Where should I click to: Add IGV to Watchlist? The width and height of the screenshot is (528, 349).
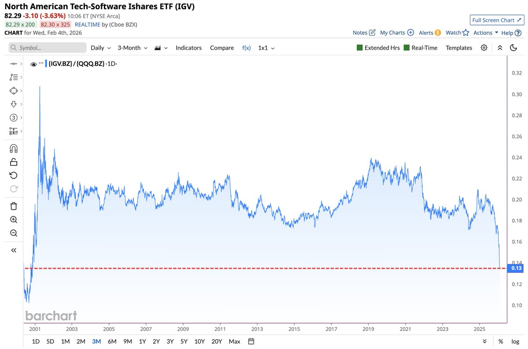pyautogui.click(x=457, y=33)
